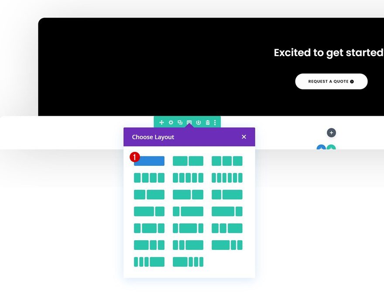
Task: Click the green circular plus button
Action: (x=332, y=148)
